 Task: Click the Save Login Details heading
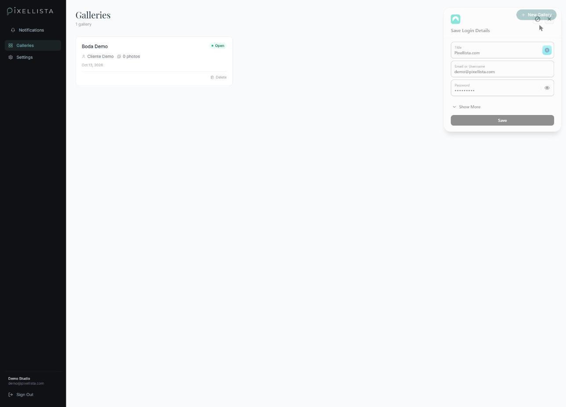click(470, 30)
